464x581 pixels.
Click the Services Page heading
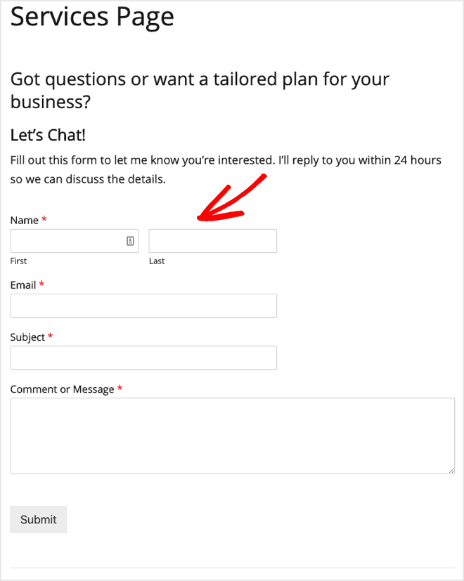pos(91,16)
